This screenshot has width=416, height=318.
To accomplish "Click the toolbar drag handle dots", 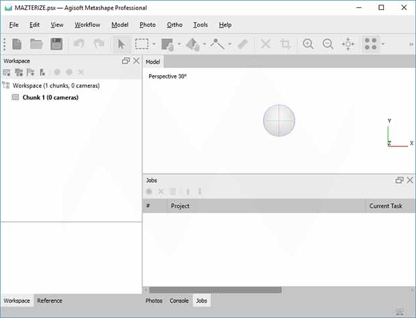I will [x=5, y=44].
